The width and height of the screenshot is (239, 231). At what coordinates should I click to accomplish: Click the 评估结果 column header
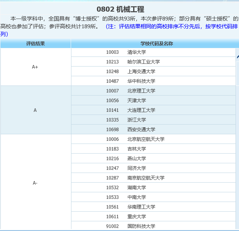pyautogui.click(x=36, y=44)
